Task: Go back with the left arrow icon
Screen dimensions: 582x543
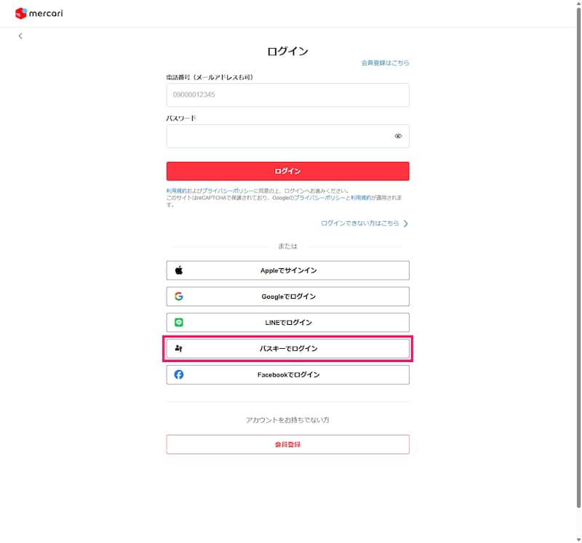Action: [x=20, y=36]
